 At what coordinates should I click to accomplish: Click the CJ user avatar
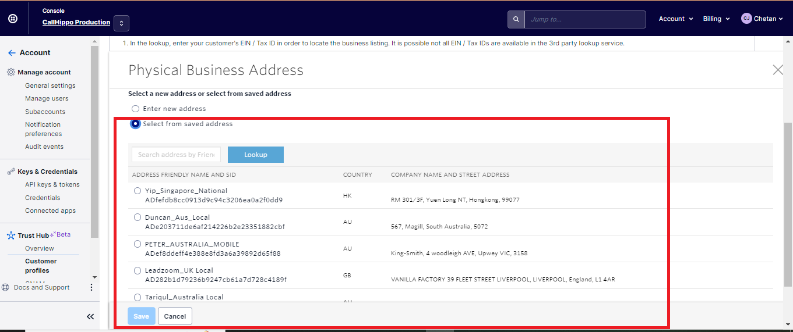[x=746, y=19]
